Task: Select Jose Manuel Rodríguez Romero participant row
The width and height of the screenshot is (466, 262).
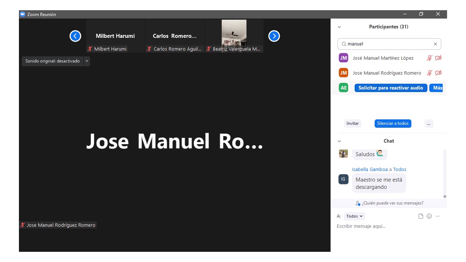Action: (389, 73)
